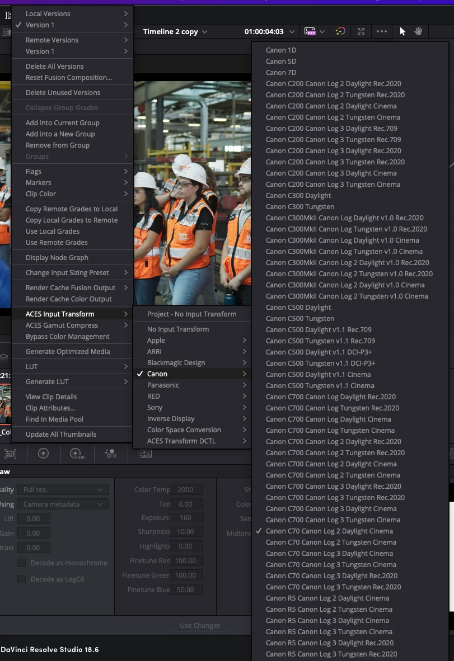Click the Color Temp value field
Screen dimensions: 454x661
[x=186, y=489]
